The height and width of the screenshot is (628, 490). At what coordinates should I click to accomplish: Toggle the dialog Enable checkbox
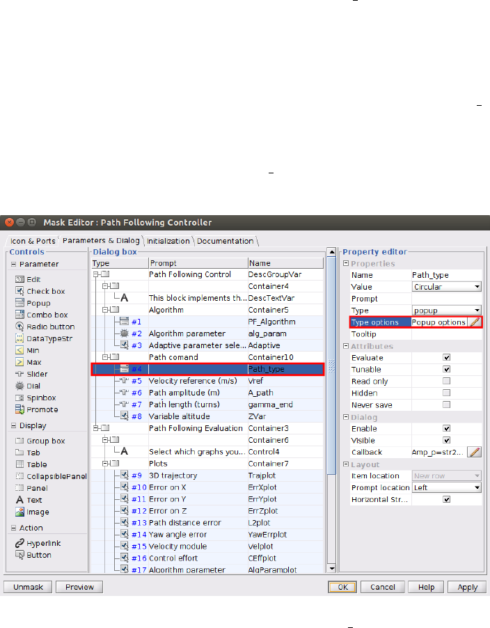447,429
